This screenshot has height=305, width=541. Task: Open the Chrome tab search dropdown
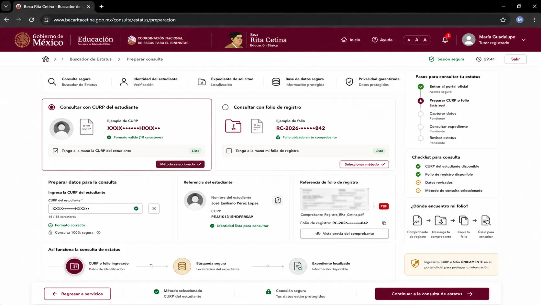tap(6, 6)
